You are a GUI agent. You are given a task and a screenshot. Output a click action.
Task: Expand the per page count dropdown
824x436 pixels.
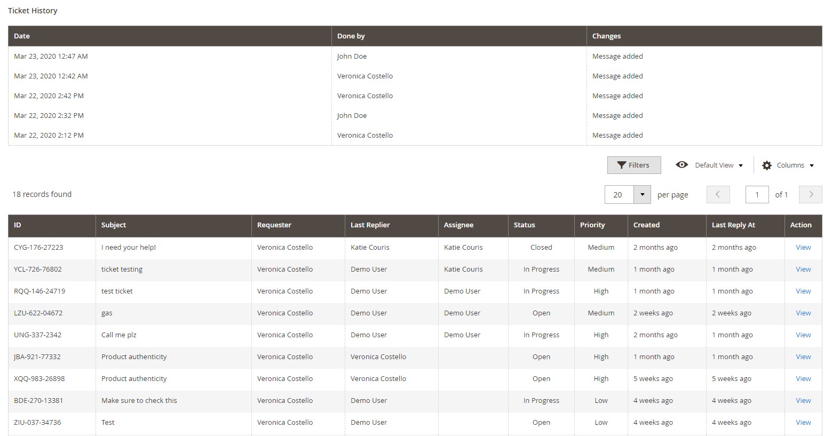643,195
